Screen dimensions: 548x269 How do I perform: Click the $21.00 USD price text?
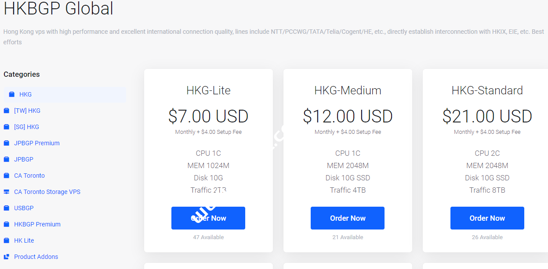click(x=487, y=116)
